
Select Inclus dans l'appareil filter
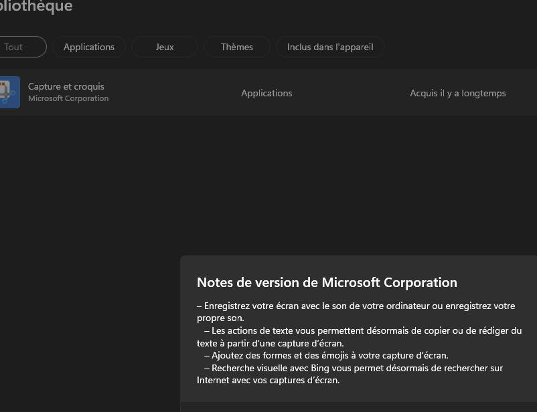[330, 47]
